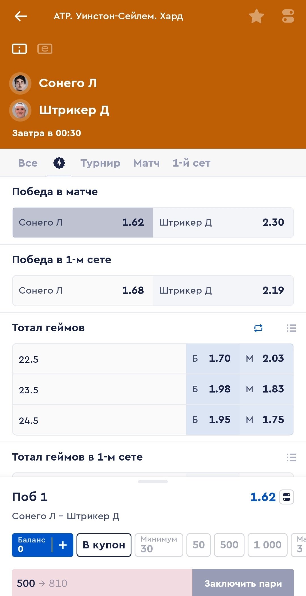This screenshot has height=596, width=306.
Task: Choose the 500 quick stake chip
Action: 229,545
